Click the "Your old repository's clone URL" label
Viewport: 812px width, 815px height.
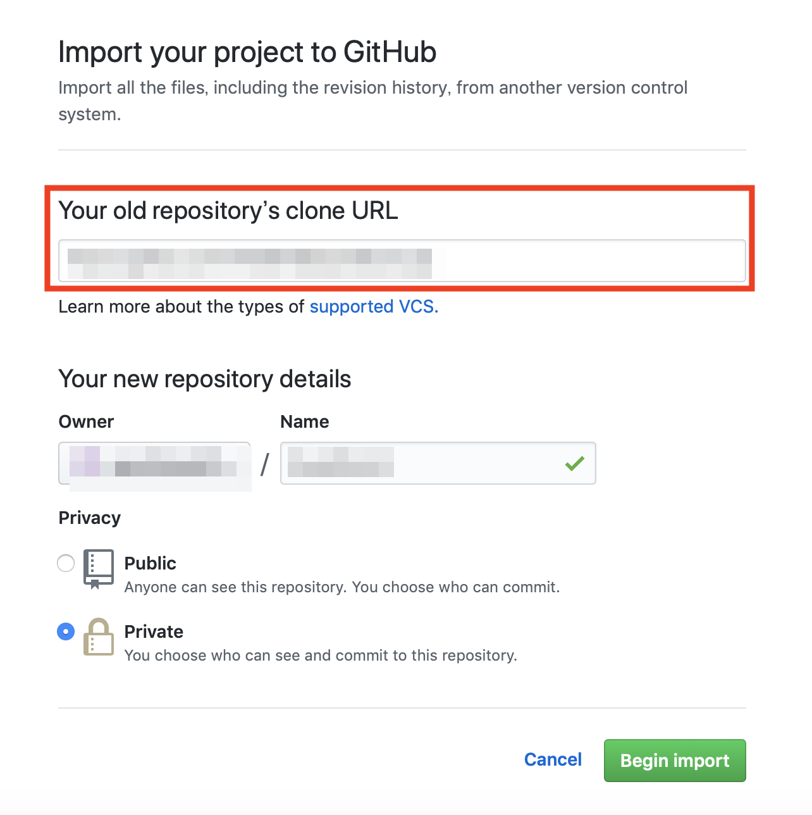(228, 211)
